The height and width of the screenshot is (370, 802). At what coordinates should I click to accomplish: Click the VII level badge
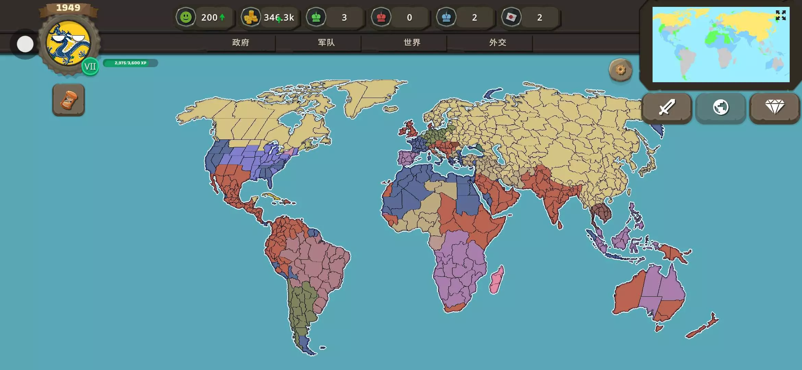pos(90,66)
